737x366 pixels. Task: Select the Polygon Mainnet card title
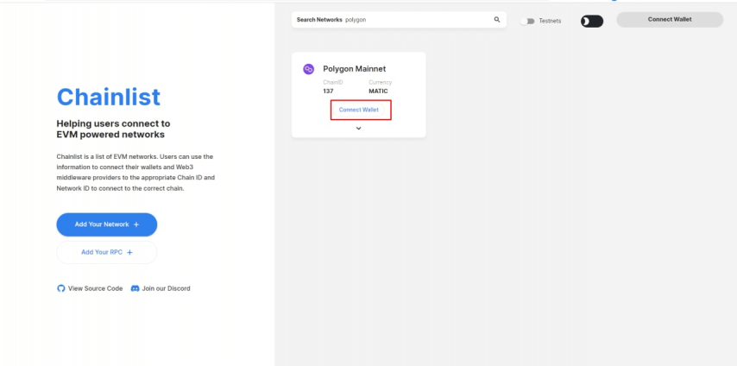354,69
